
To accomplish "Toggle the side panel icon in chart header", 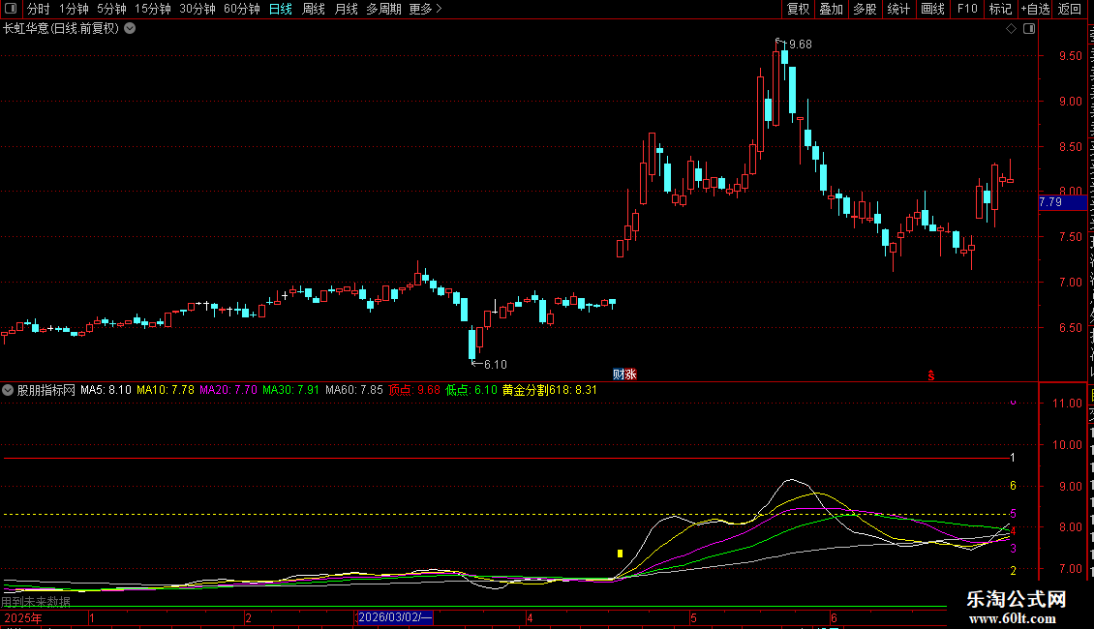I will pyautogui.click(x=1029, y=29).
